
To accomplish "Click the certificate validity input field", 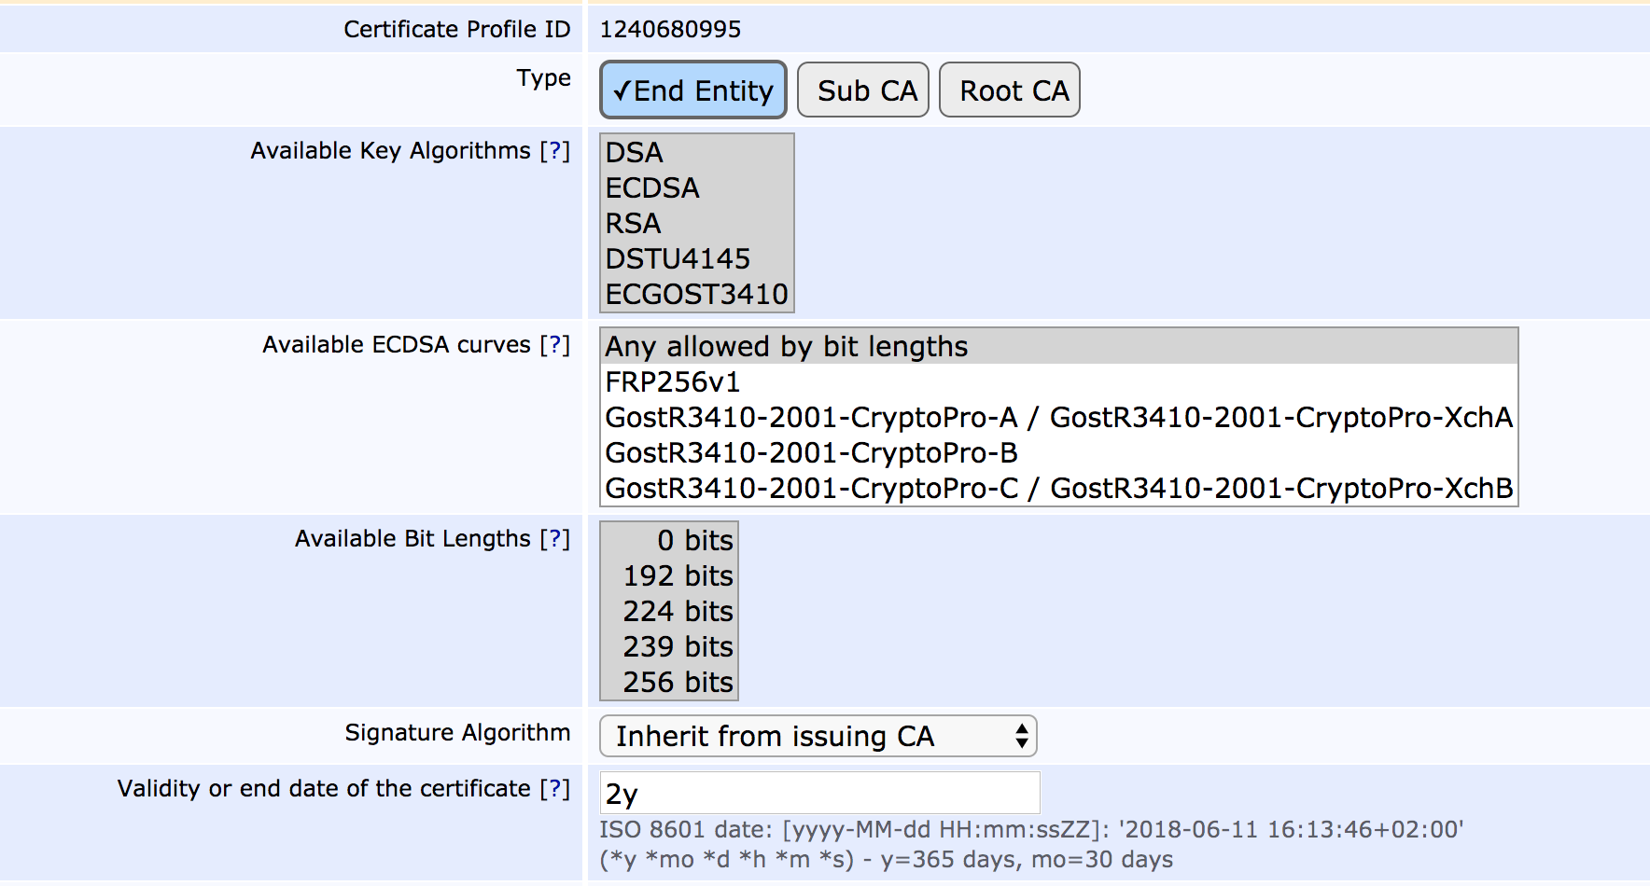I will coord(819,794).
